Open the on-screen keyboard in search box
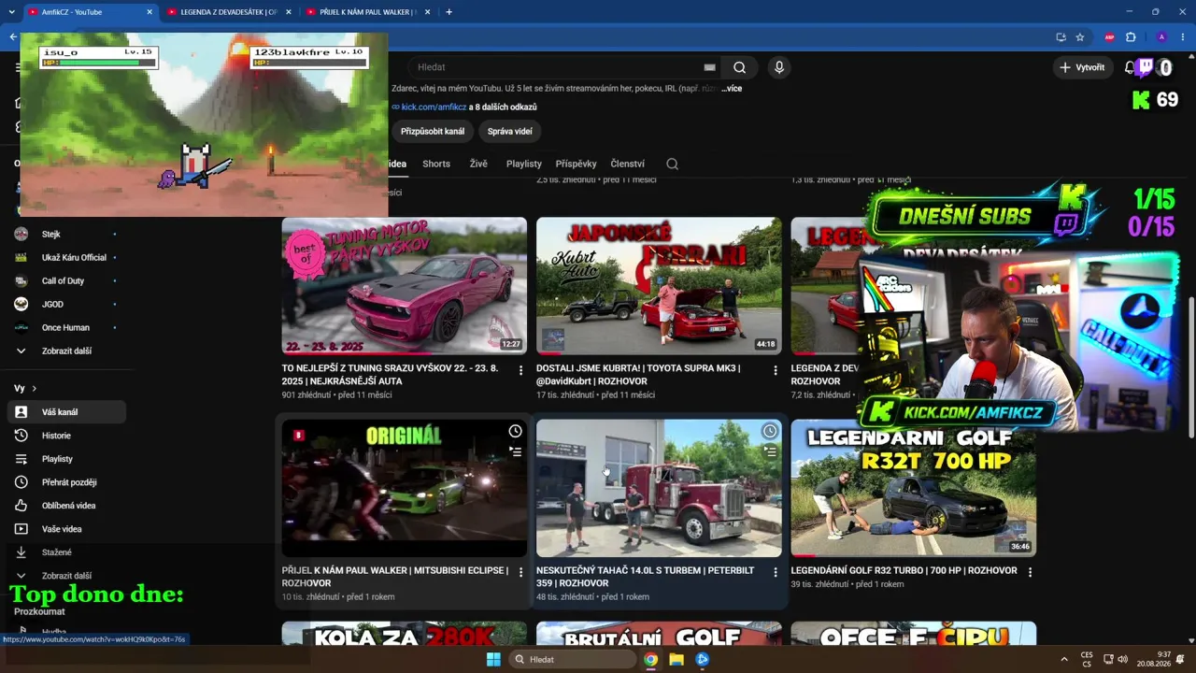The height and width of the screenshot is (673, 1196). [709, 67]
